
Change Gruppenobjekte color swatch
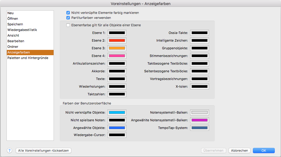click(x=200, y=48)
